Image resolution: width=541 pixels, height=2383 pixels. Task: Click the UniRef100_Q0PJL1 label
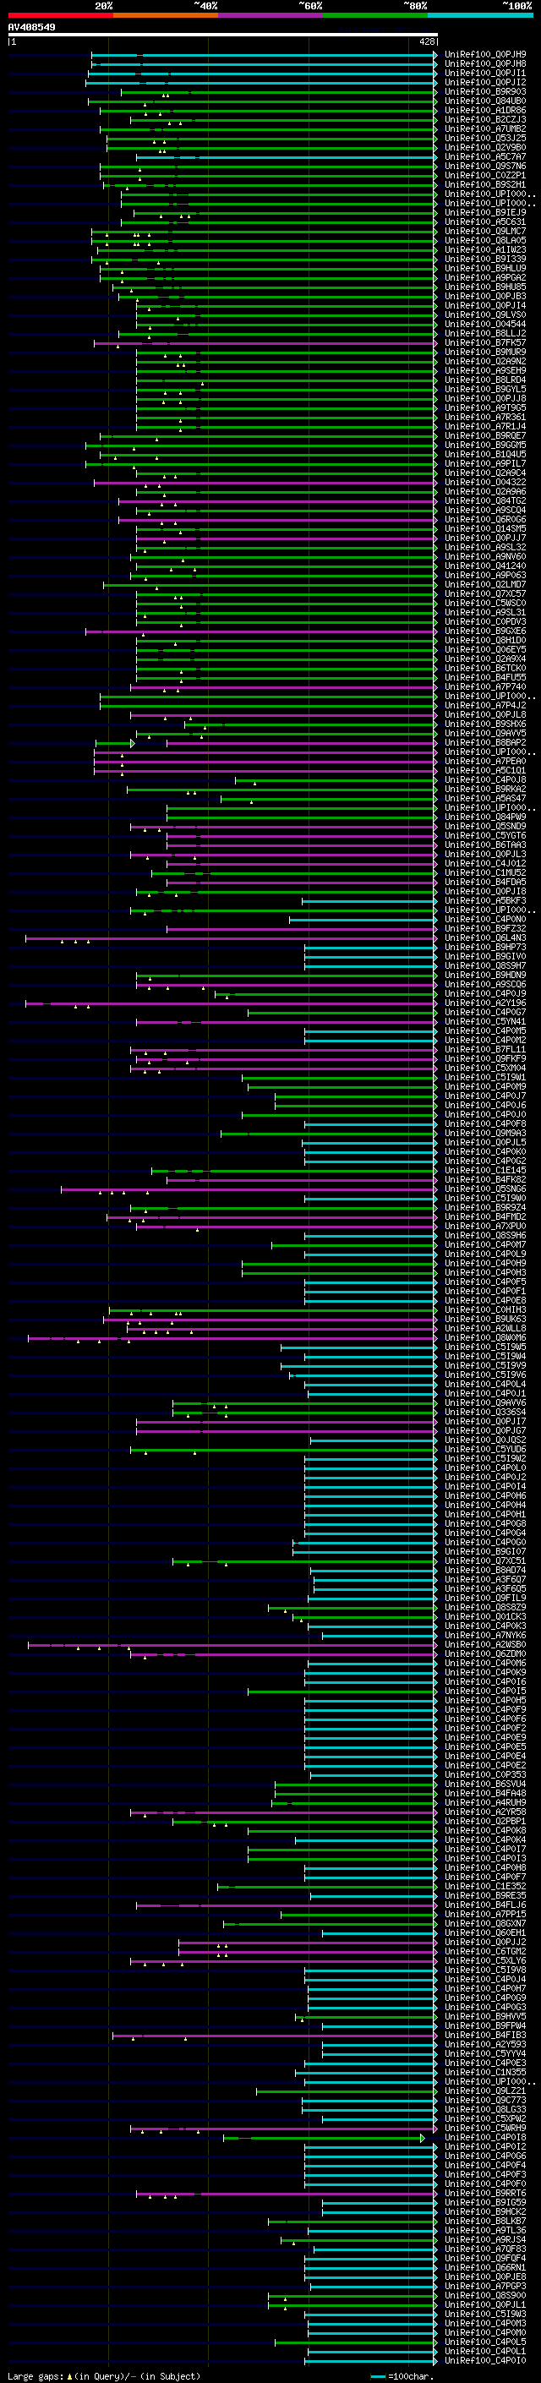485,2305
